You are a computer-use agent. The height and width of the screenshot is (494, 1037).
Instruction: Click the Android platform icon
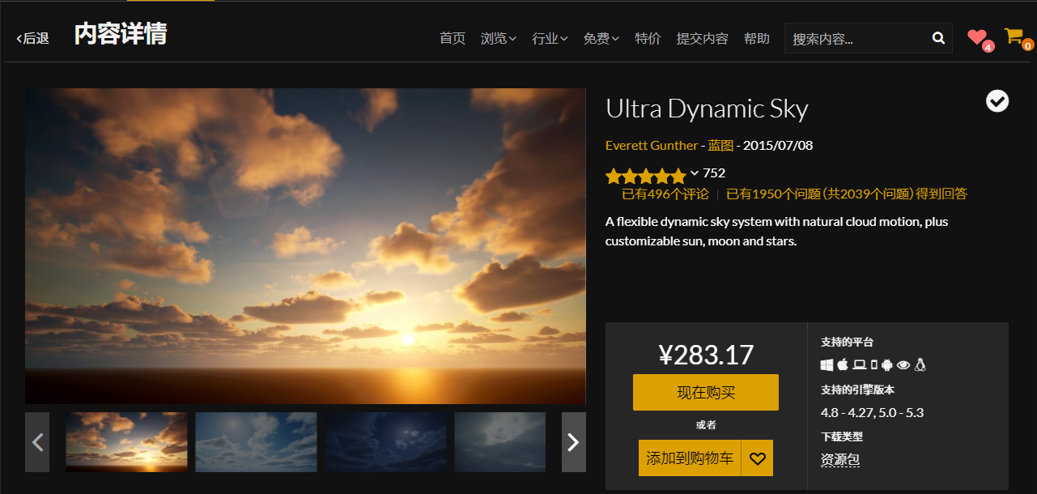coord(886,364)
